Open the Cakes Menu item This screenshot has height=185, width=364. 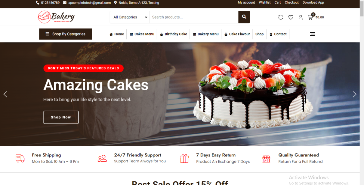(142, 34)
